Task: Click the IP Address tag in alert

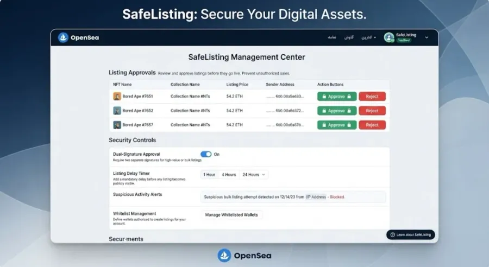Action: (x=316, y=197)
